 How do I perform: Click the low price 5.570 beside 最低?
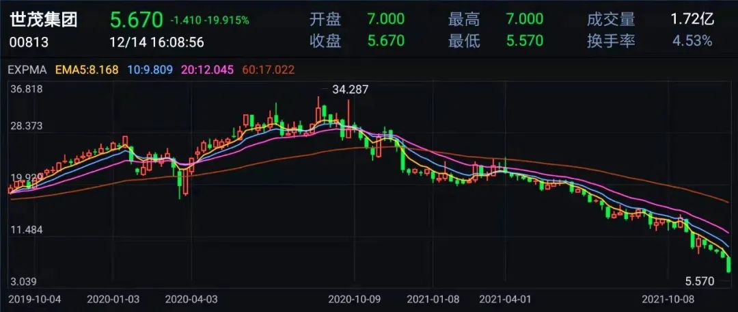[524, 41]
